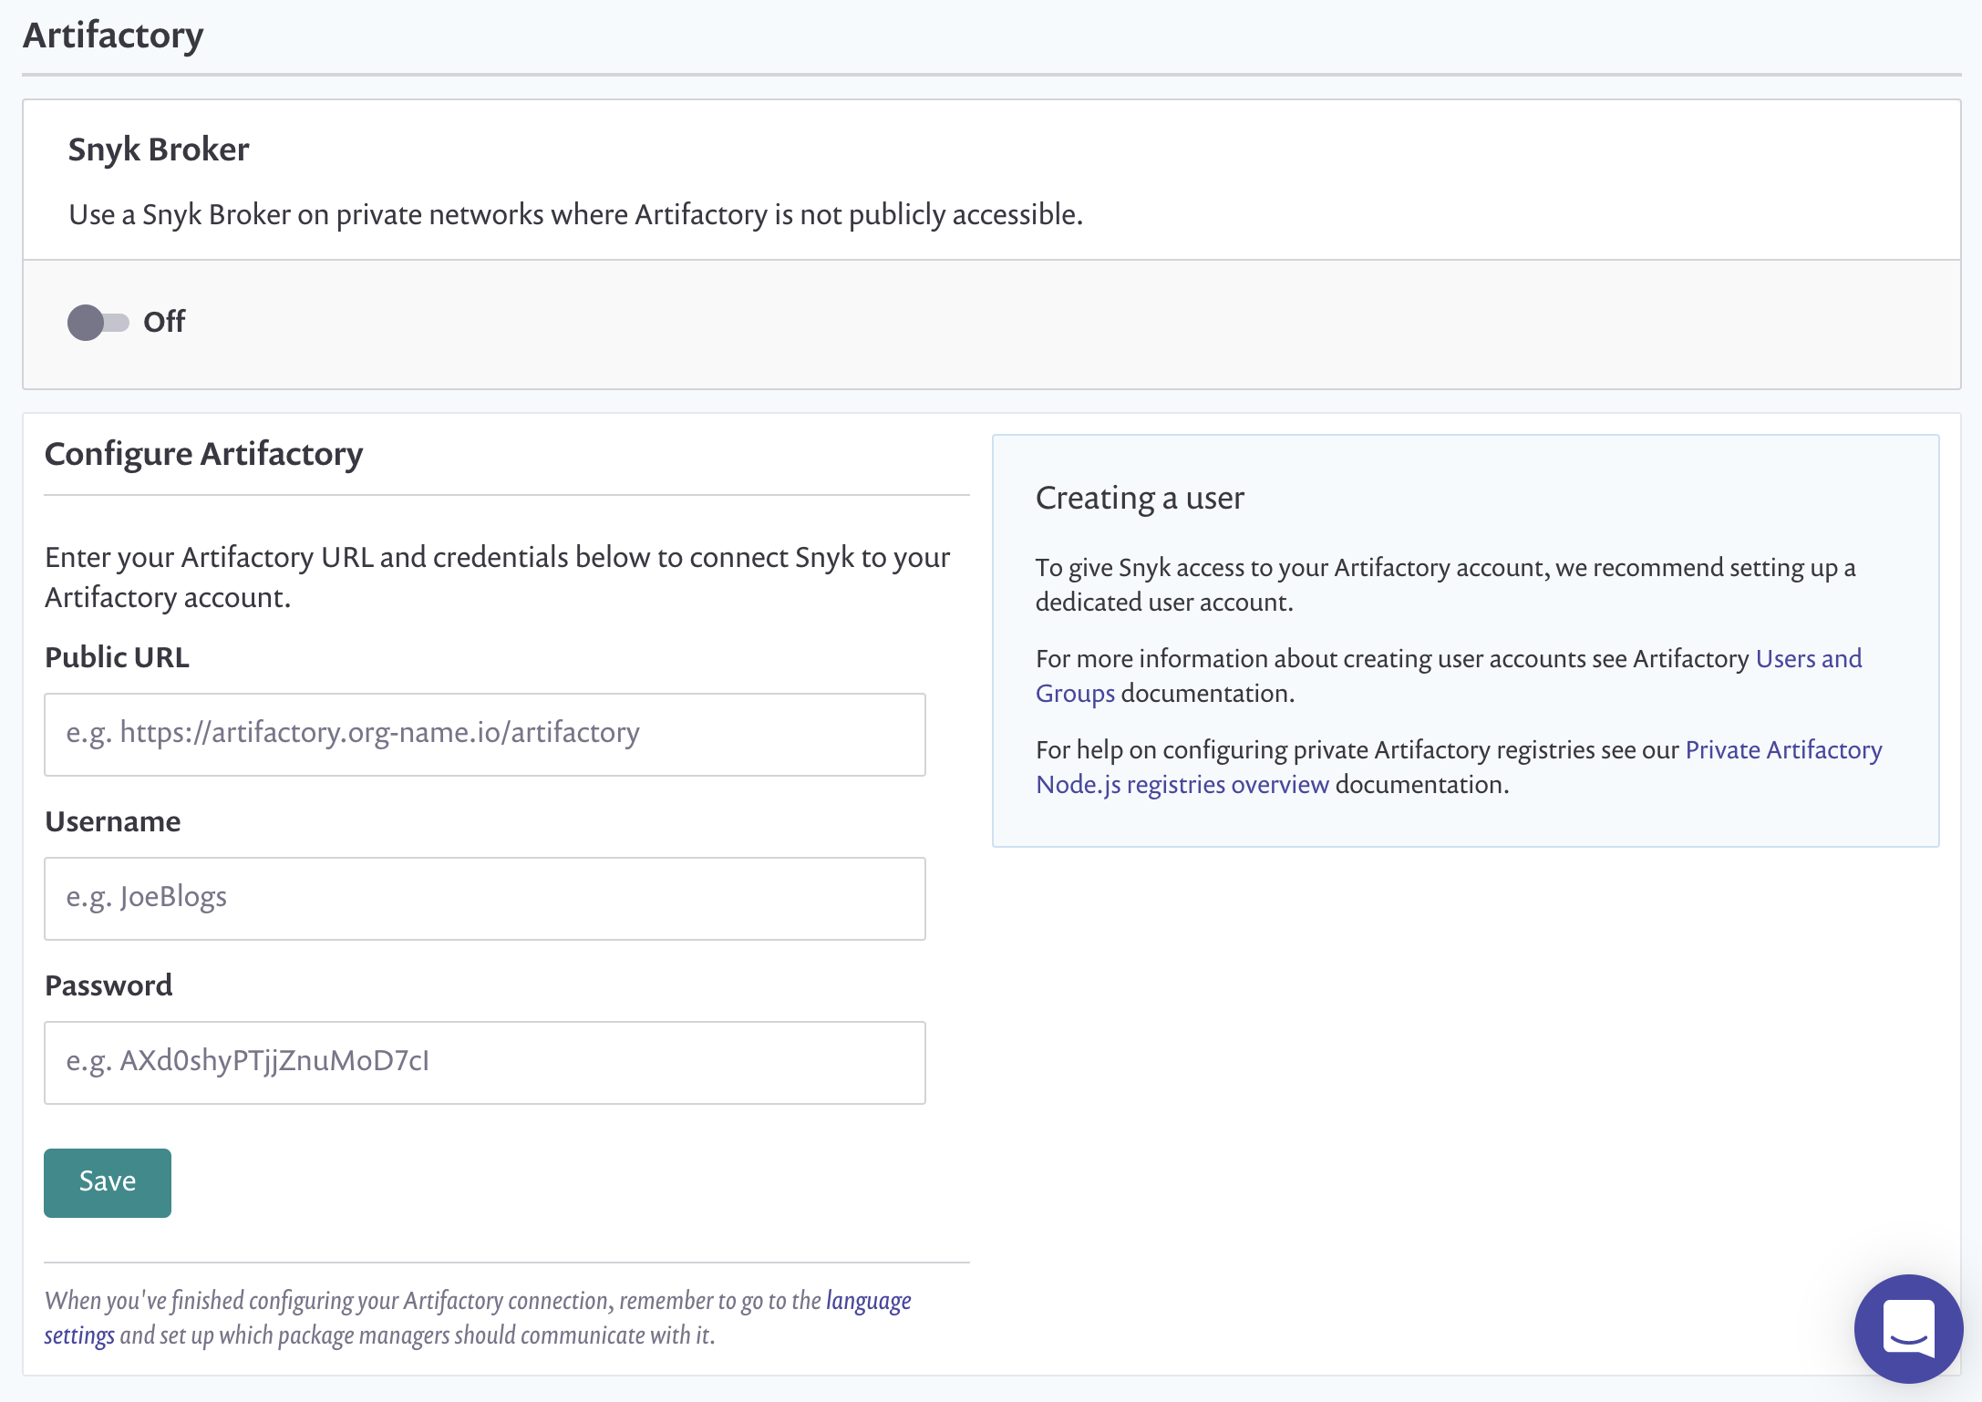Open Private Artifactory Node.js registries overview link

click(x=1182, y=784)
